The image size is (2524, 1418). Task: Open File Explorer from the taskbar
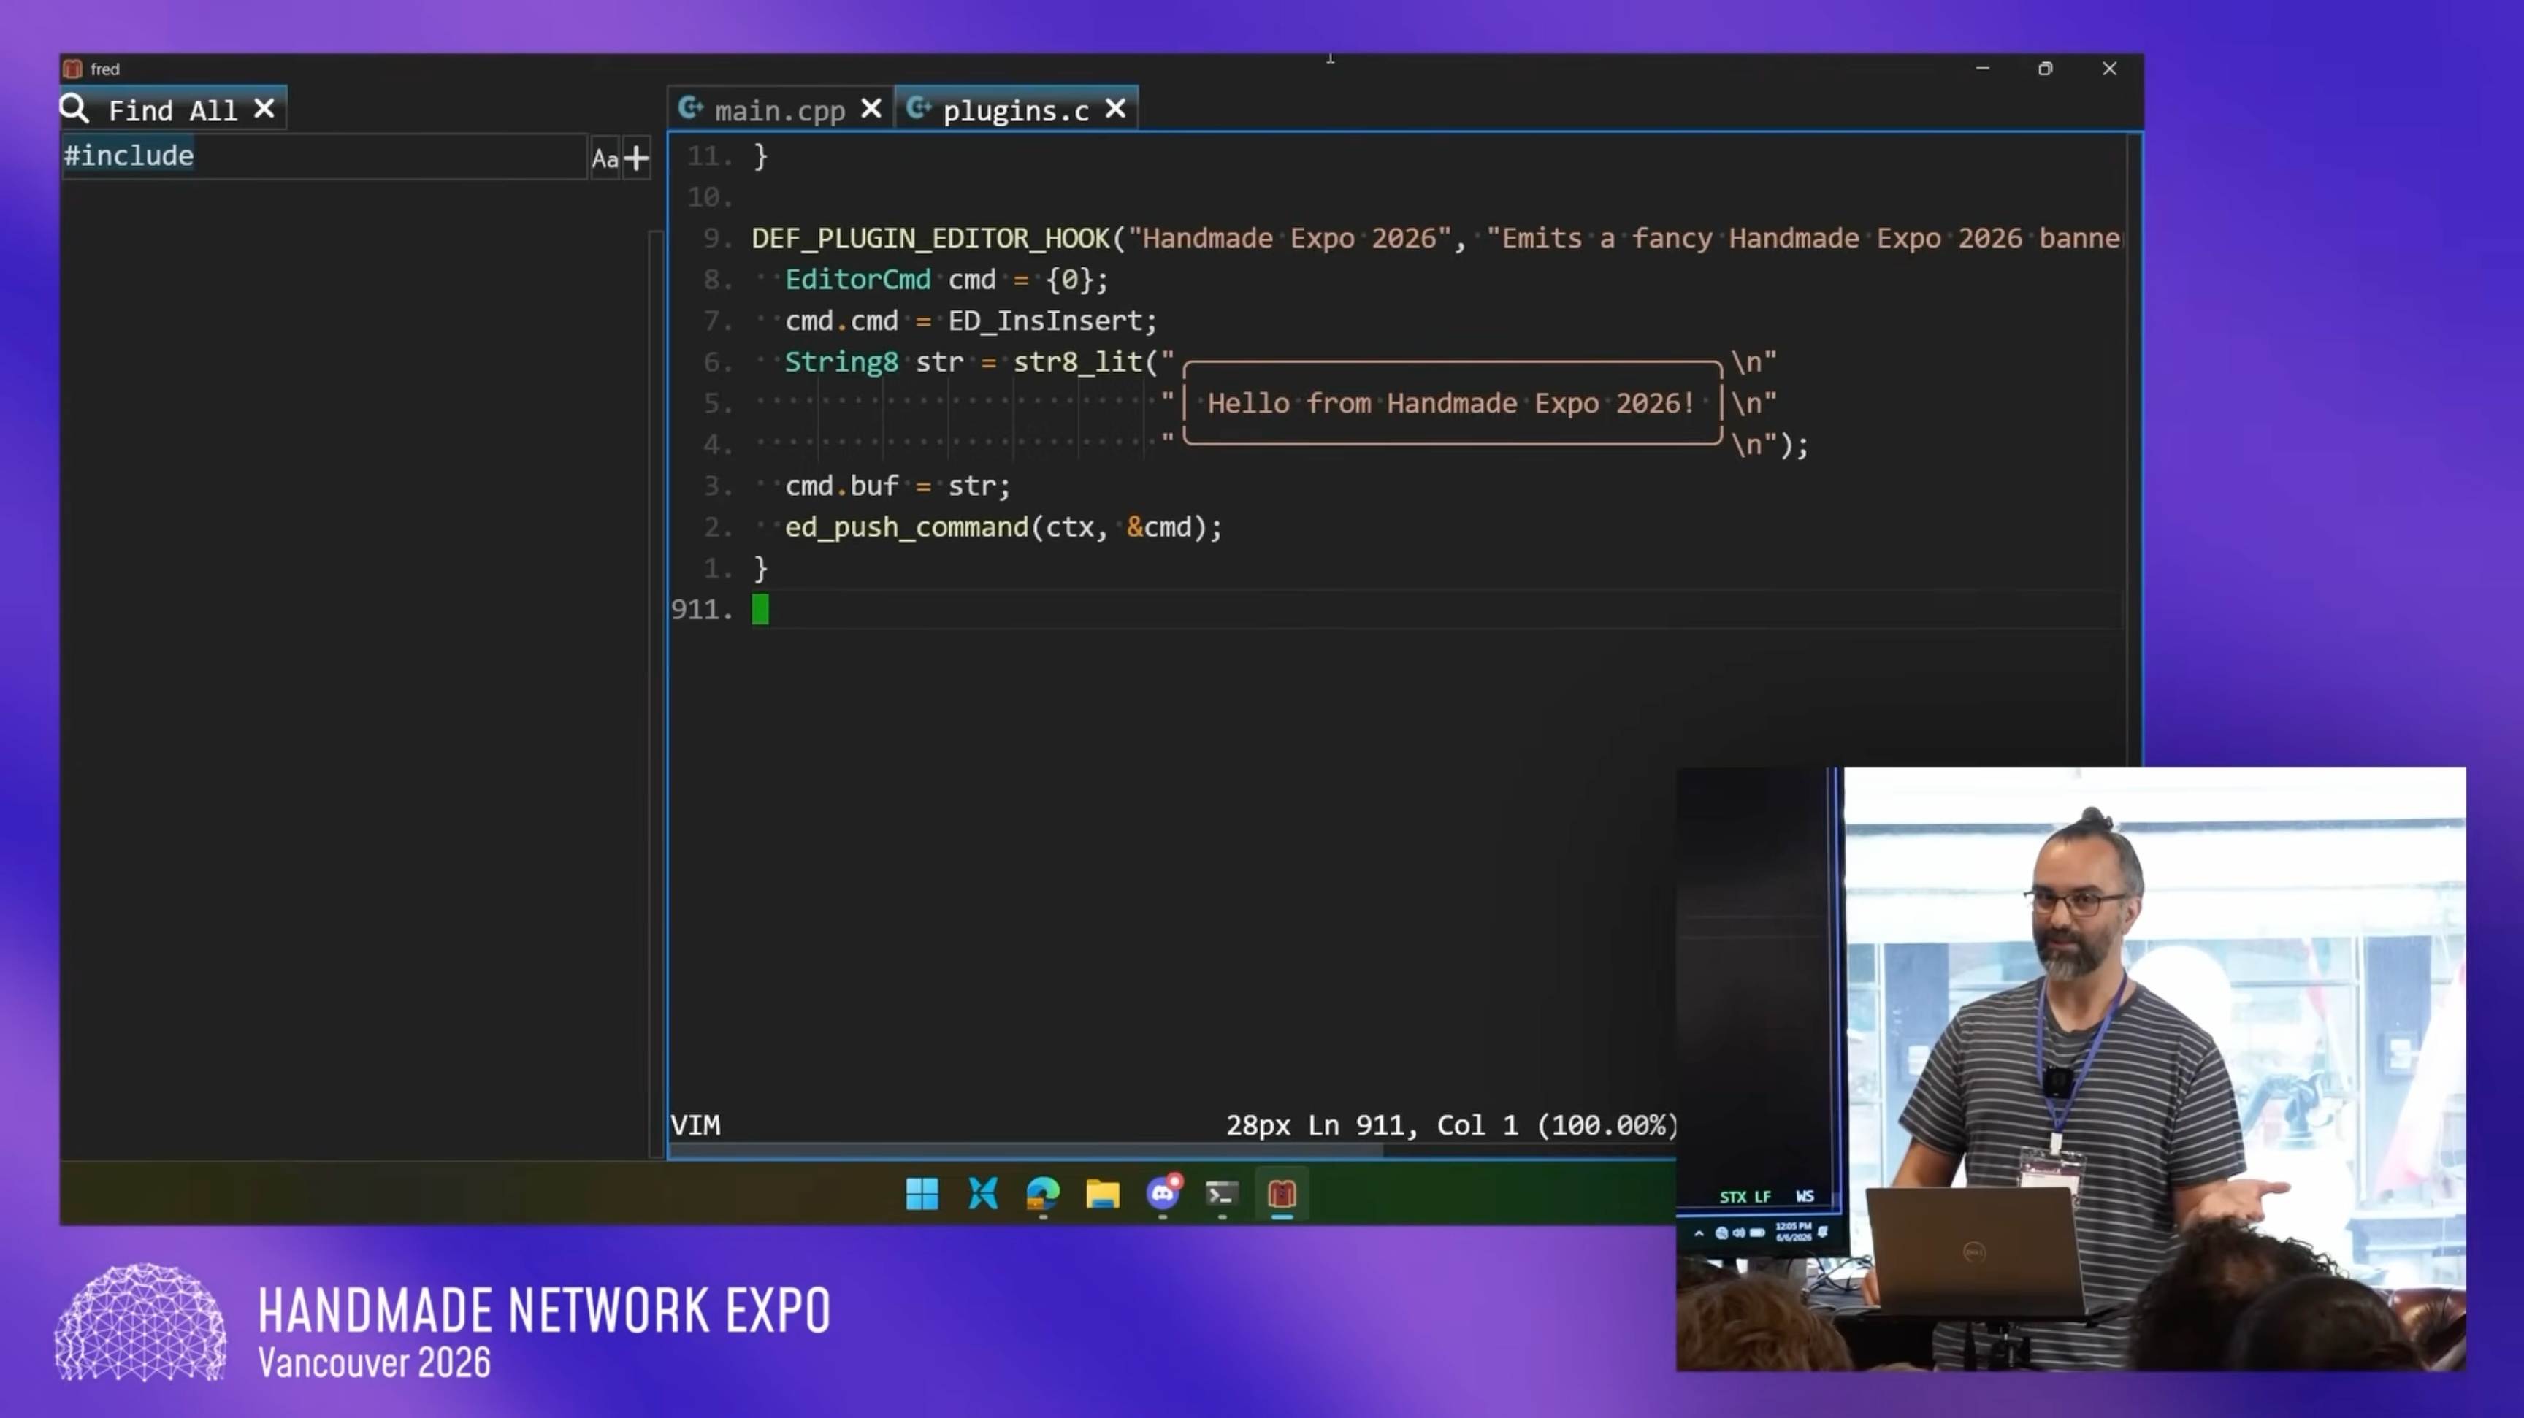[1102, 1194]
